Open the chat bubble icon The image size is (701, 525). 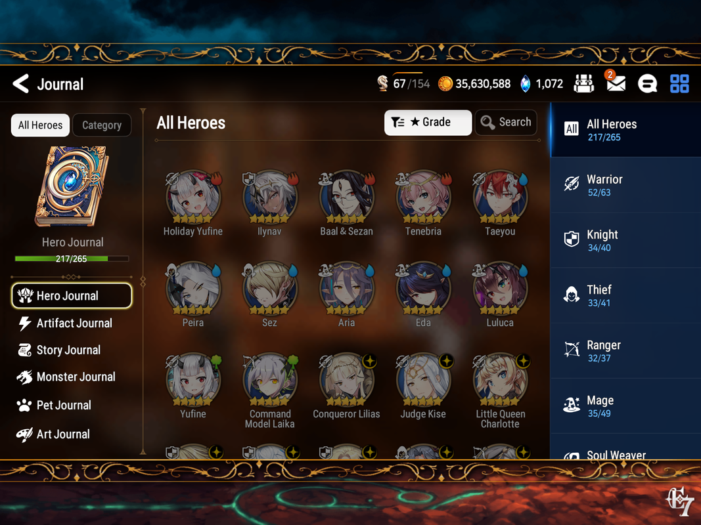(x=647, y=83)
